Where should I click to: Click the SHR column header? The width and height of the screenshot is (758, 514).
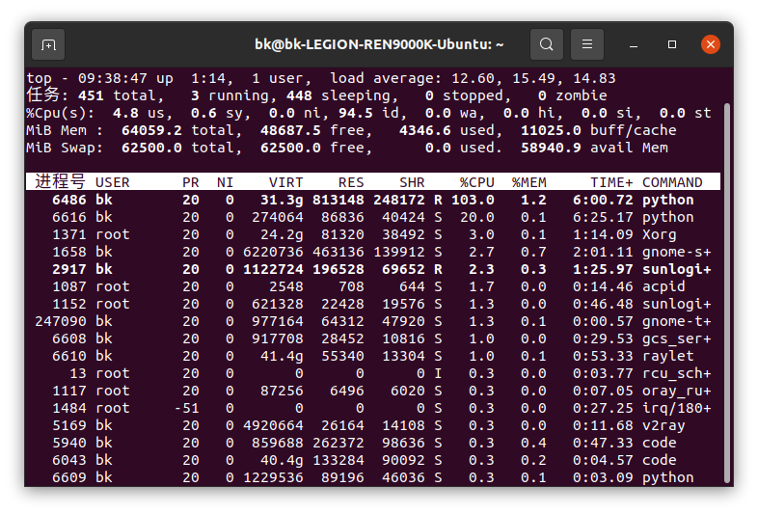coord(412,182)
